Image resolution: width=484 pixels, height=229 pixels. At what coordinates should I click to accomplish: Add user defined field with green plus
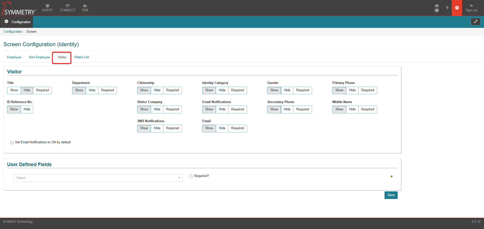pos(391,176)
